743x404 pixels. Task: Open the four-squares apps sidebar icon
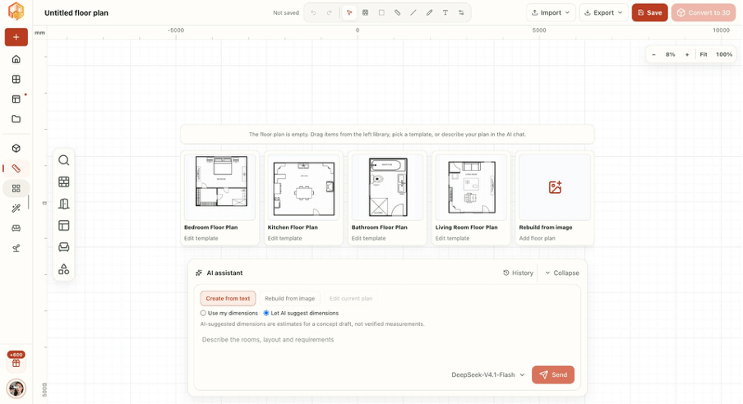16,188
